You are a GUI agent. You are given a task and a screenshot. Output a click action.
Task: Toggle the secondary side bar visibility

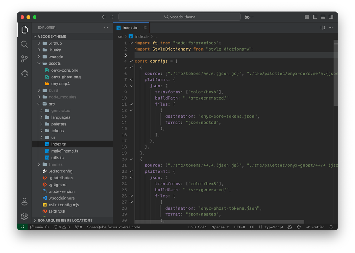click(x=331, y=17)
